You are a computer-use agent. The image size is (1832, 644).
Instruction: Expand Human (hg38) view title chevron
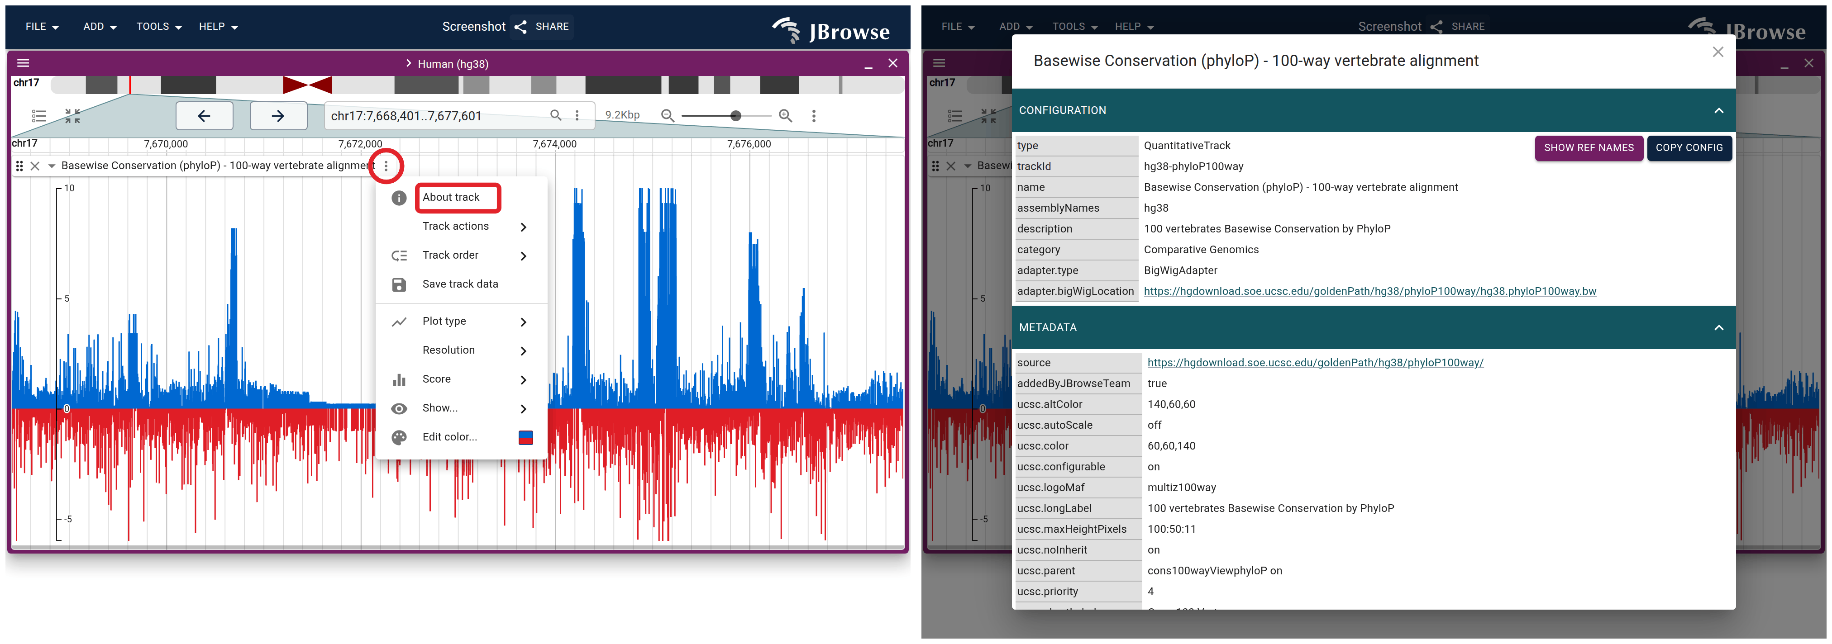[x=408, y=64]
